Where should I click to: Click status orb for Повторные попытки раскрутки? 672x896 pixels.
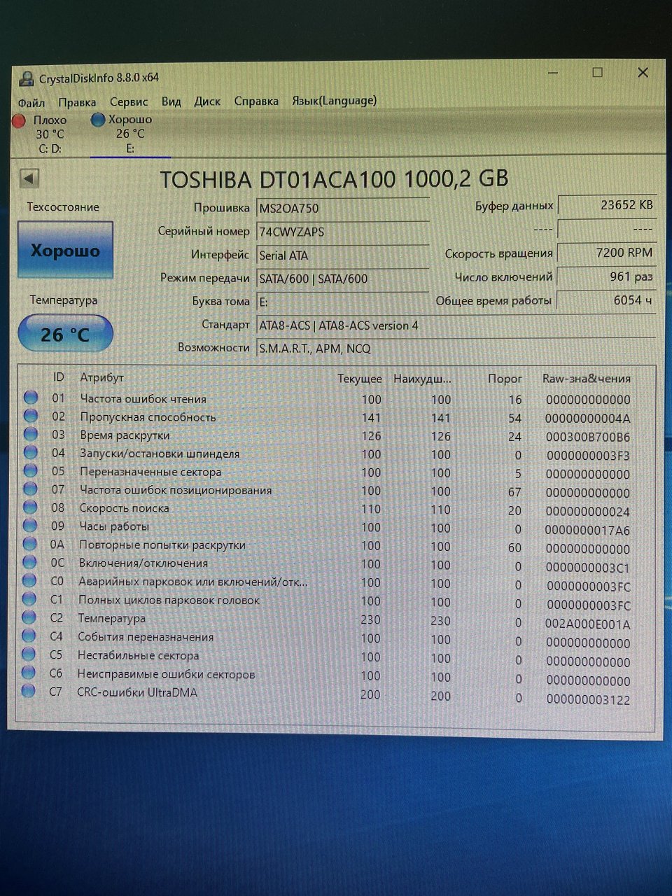pos(29,544)
